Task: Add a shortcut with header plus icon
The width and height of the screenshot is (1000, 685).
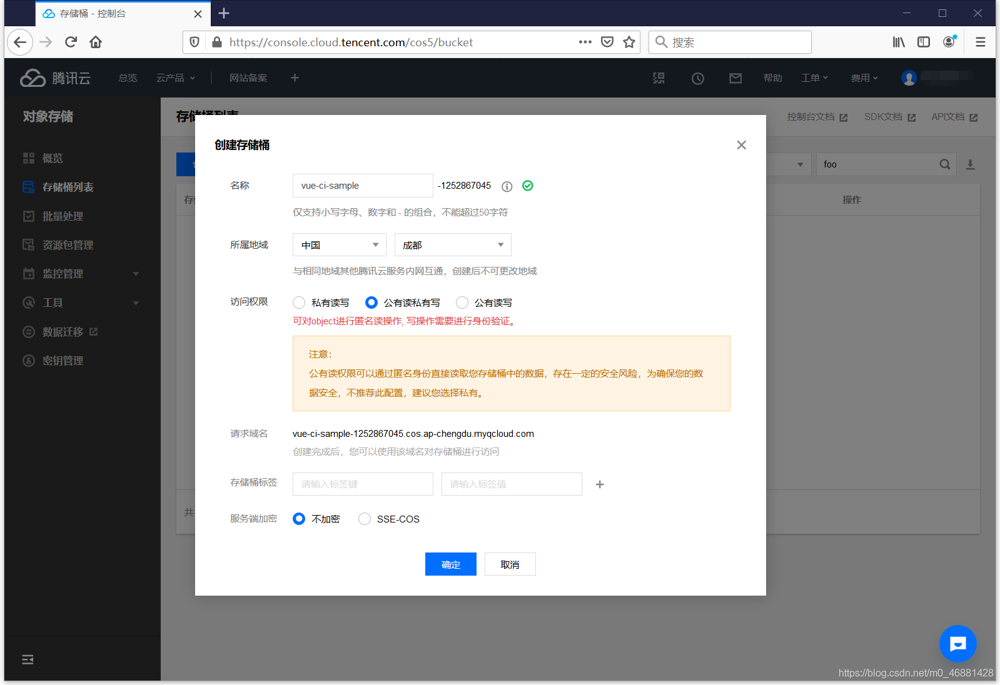Action: click(295, 77)
